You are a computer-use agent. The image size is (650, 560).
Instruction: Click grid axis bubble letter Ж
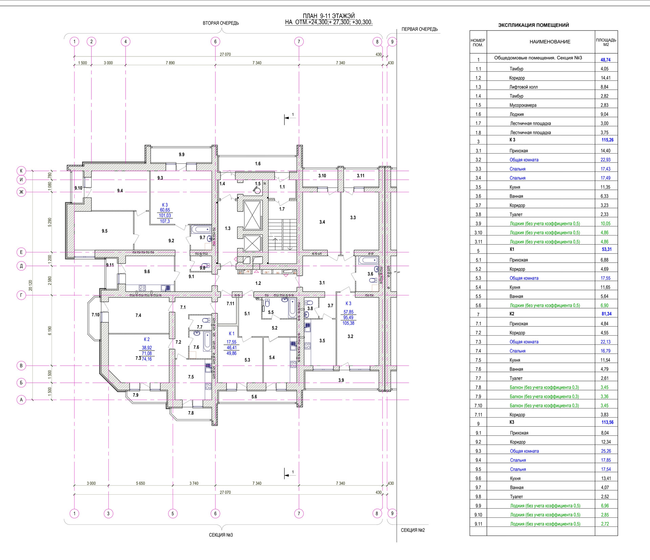coord(21,192)
